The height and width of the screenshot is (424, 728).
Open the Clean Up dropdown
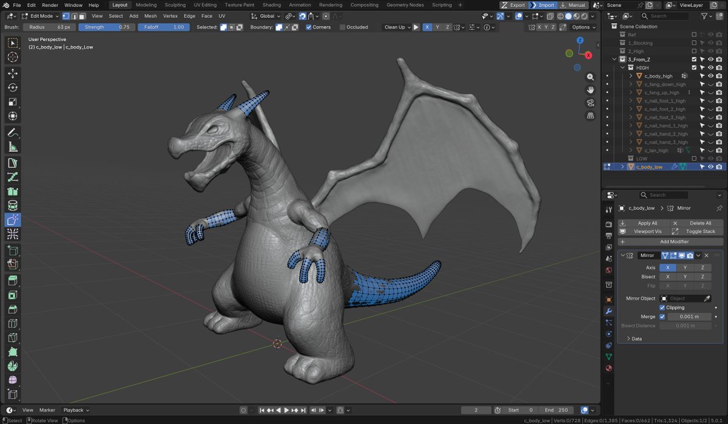[397, 27]
